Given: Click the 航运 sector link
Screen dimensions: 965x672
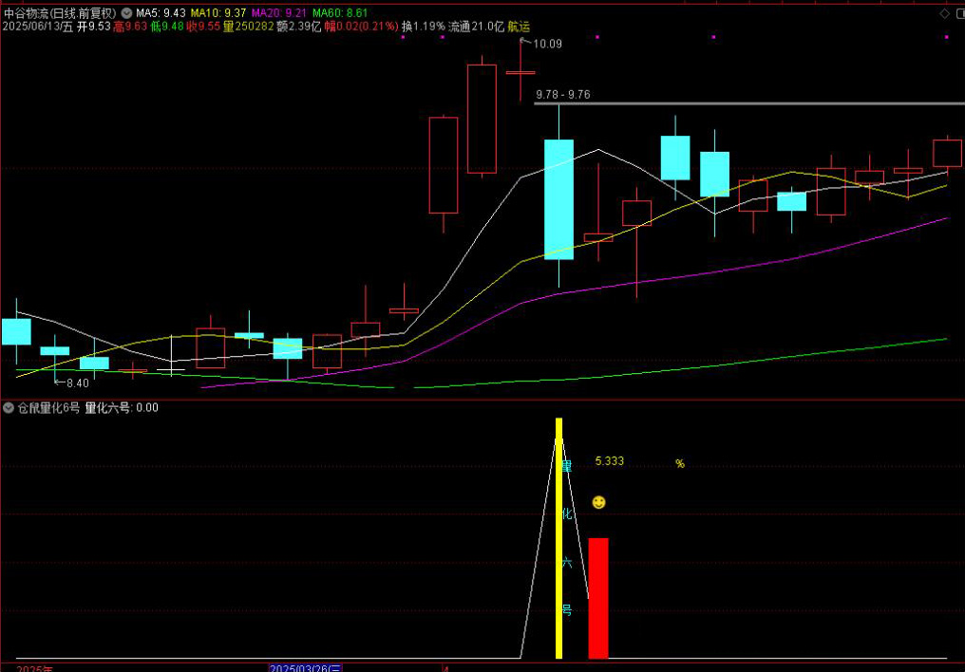Looking at the screenshot, I should (x=520, y=27).
